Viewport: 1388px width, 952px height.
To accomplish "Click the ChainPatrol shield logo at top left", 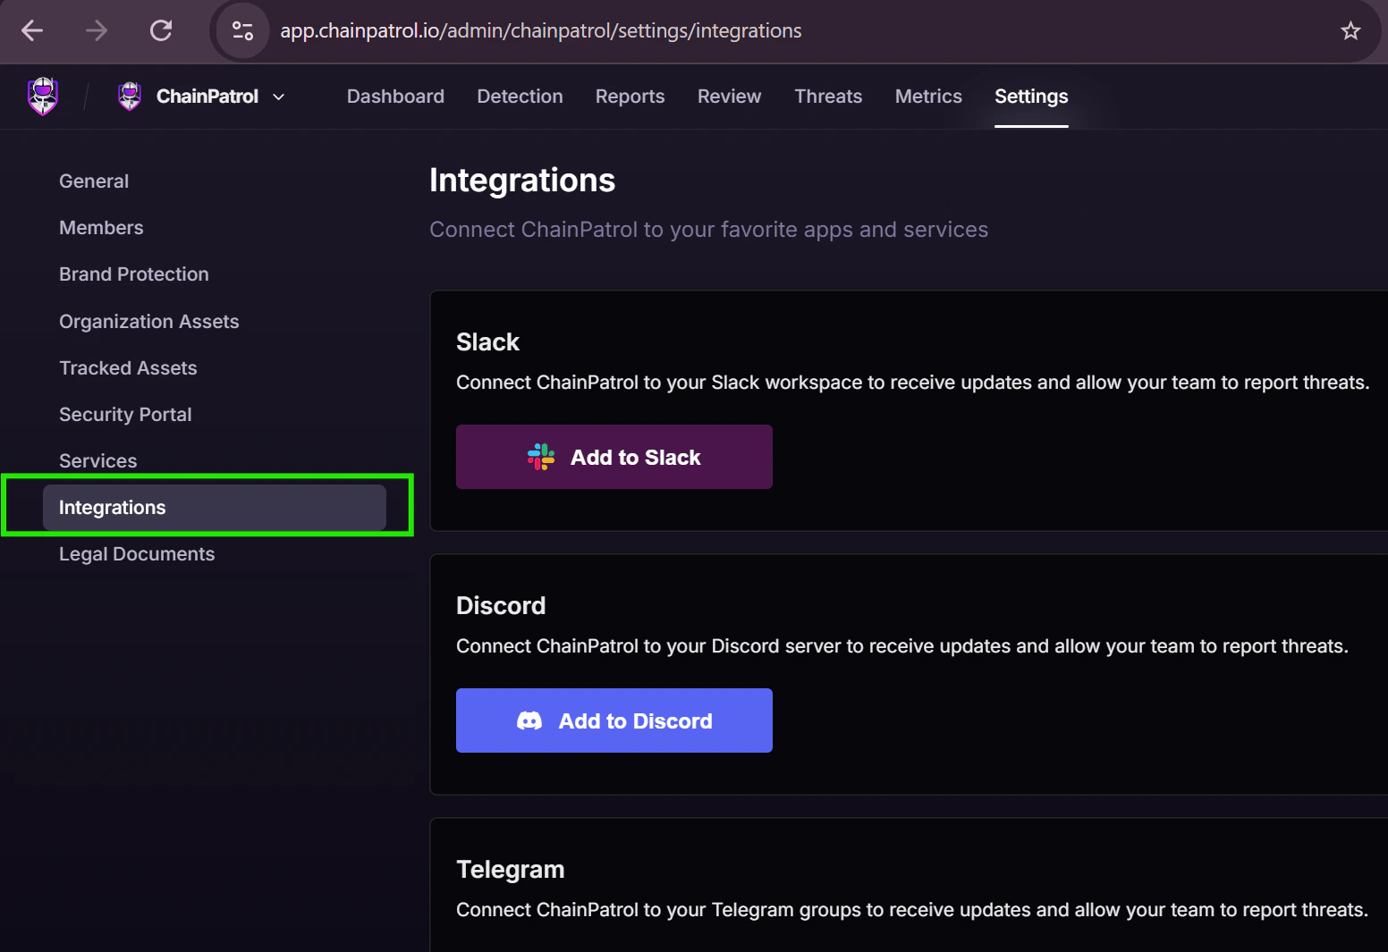I will pyautogui.click(x=42, y=96).
